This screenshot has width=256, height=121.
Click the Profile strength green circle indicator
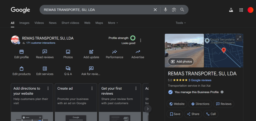coord(133,38)
